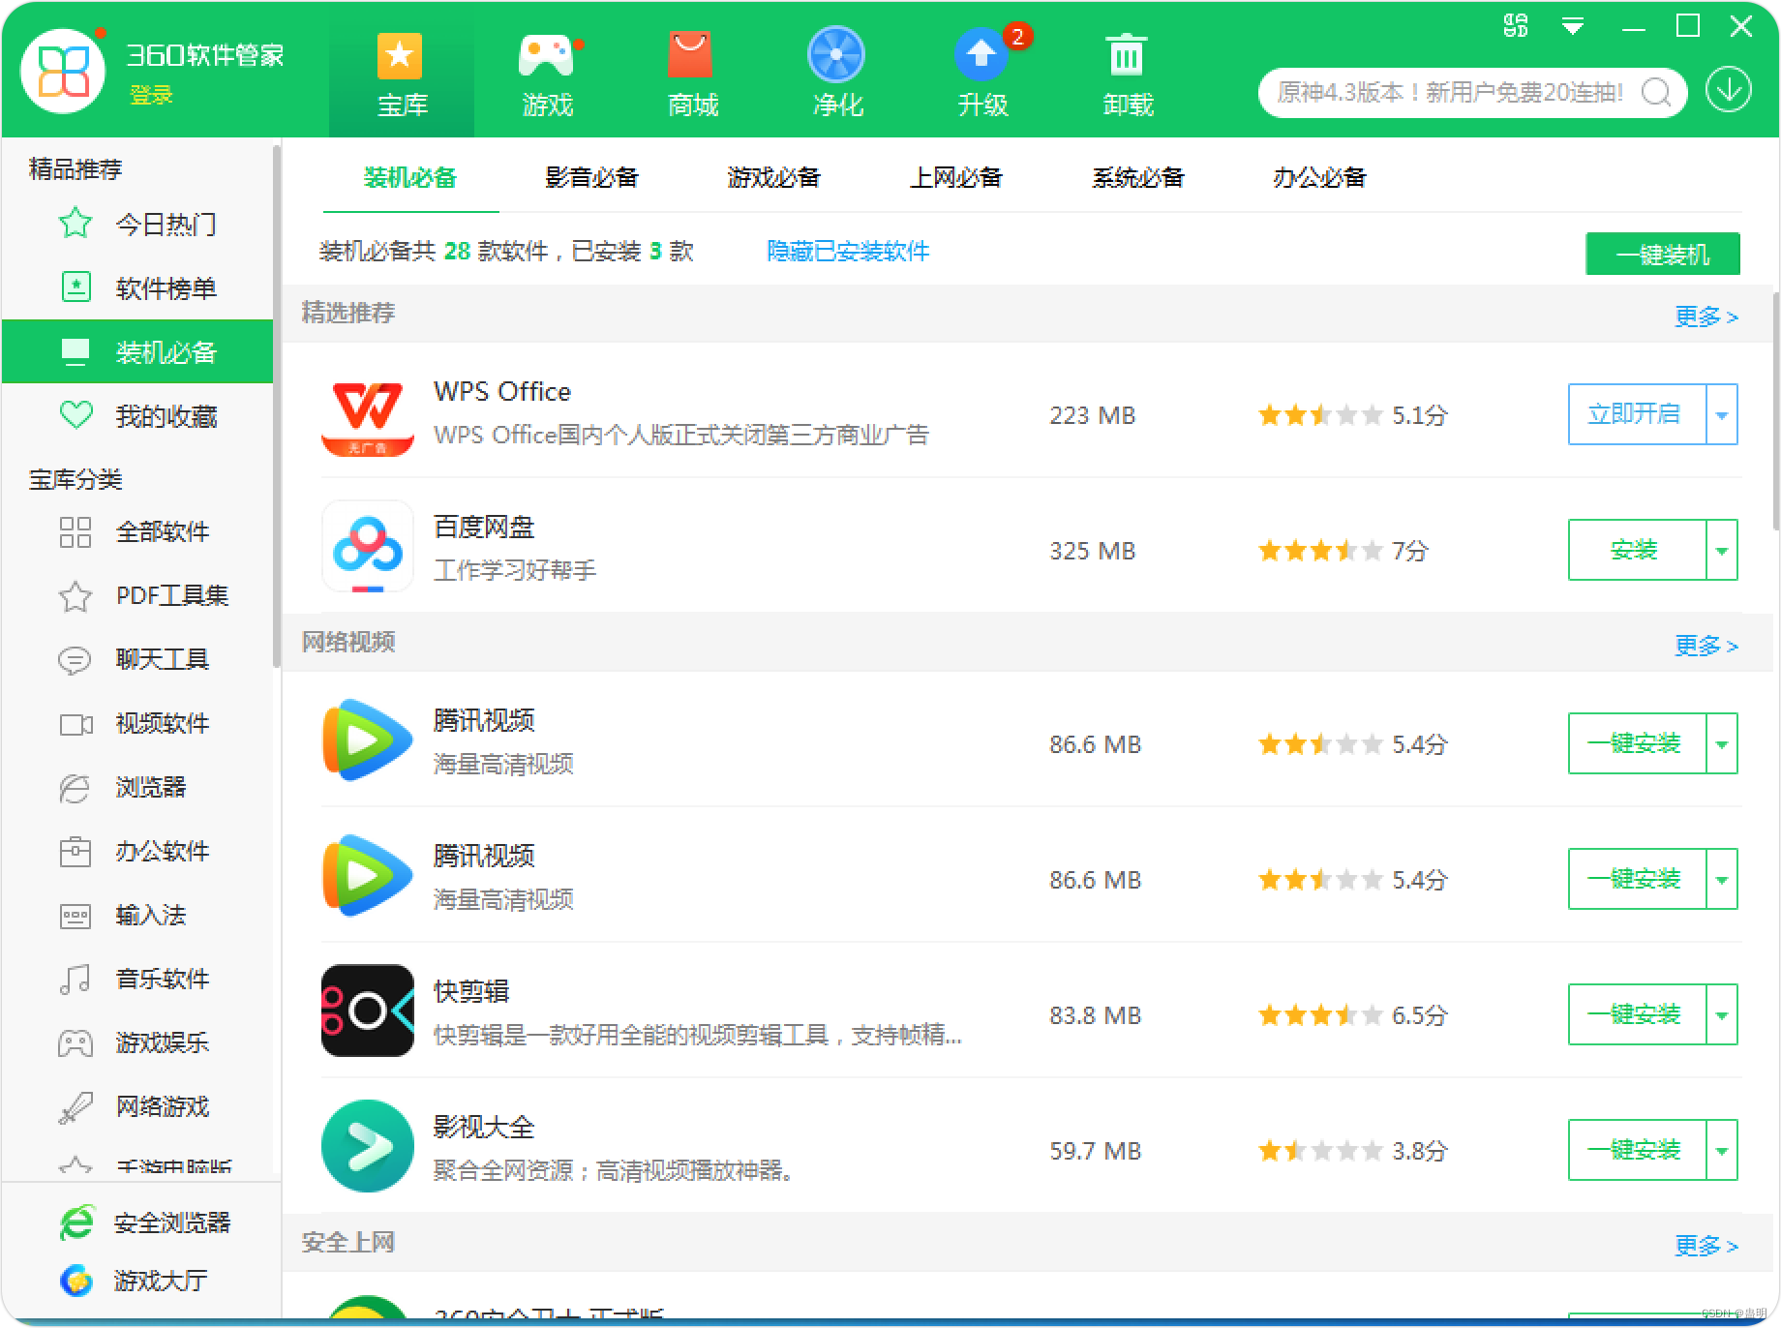Open the install options dropdown for 百度网盘
This screenshot has width=1781, height=1328.
pos(1722,550)
